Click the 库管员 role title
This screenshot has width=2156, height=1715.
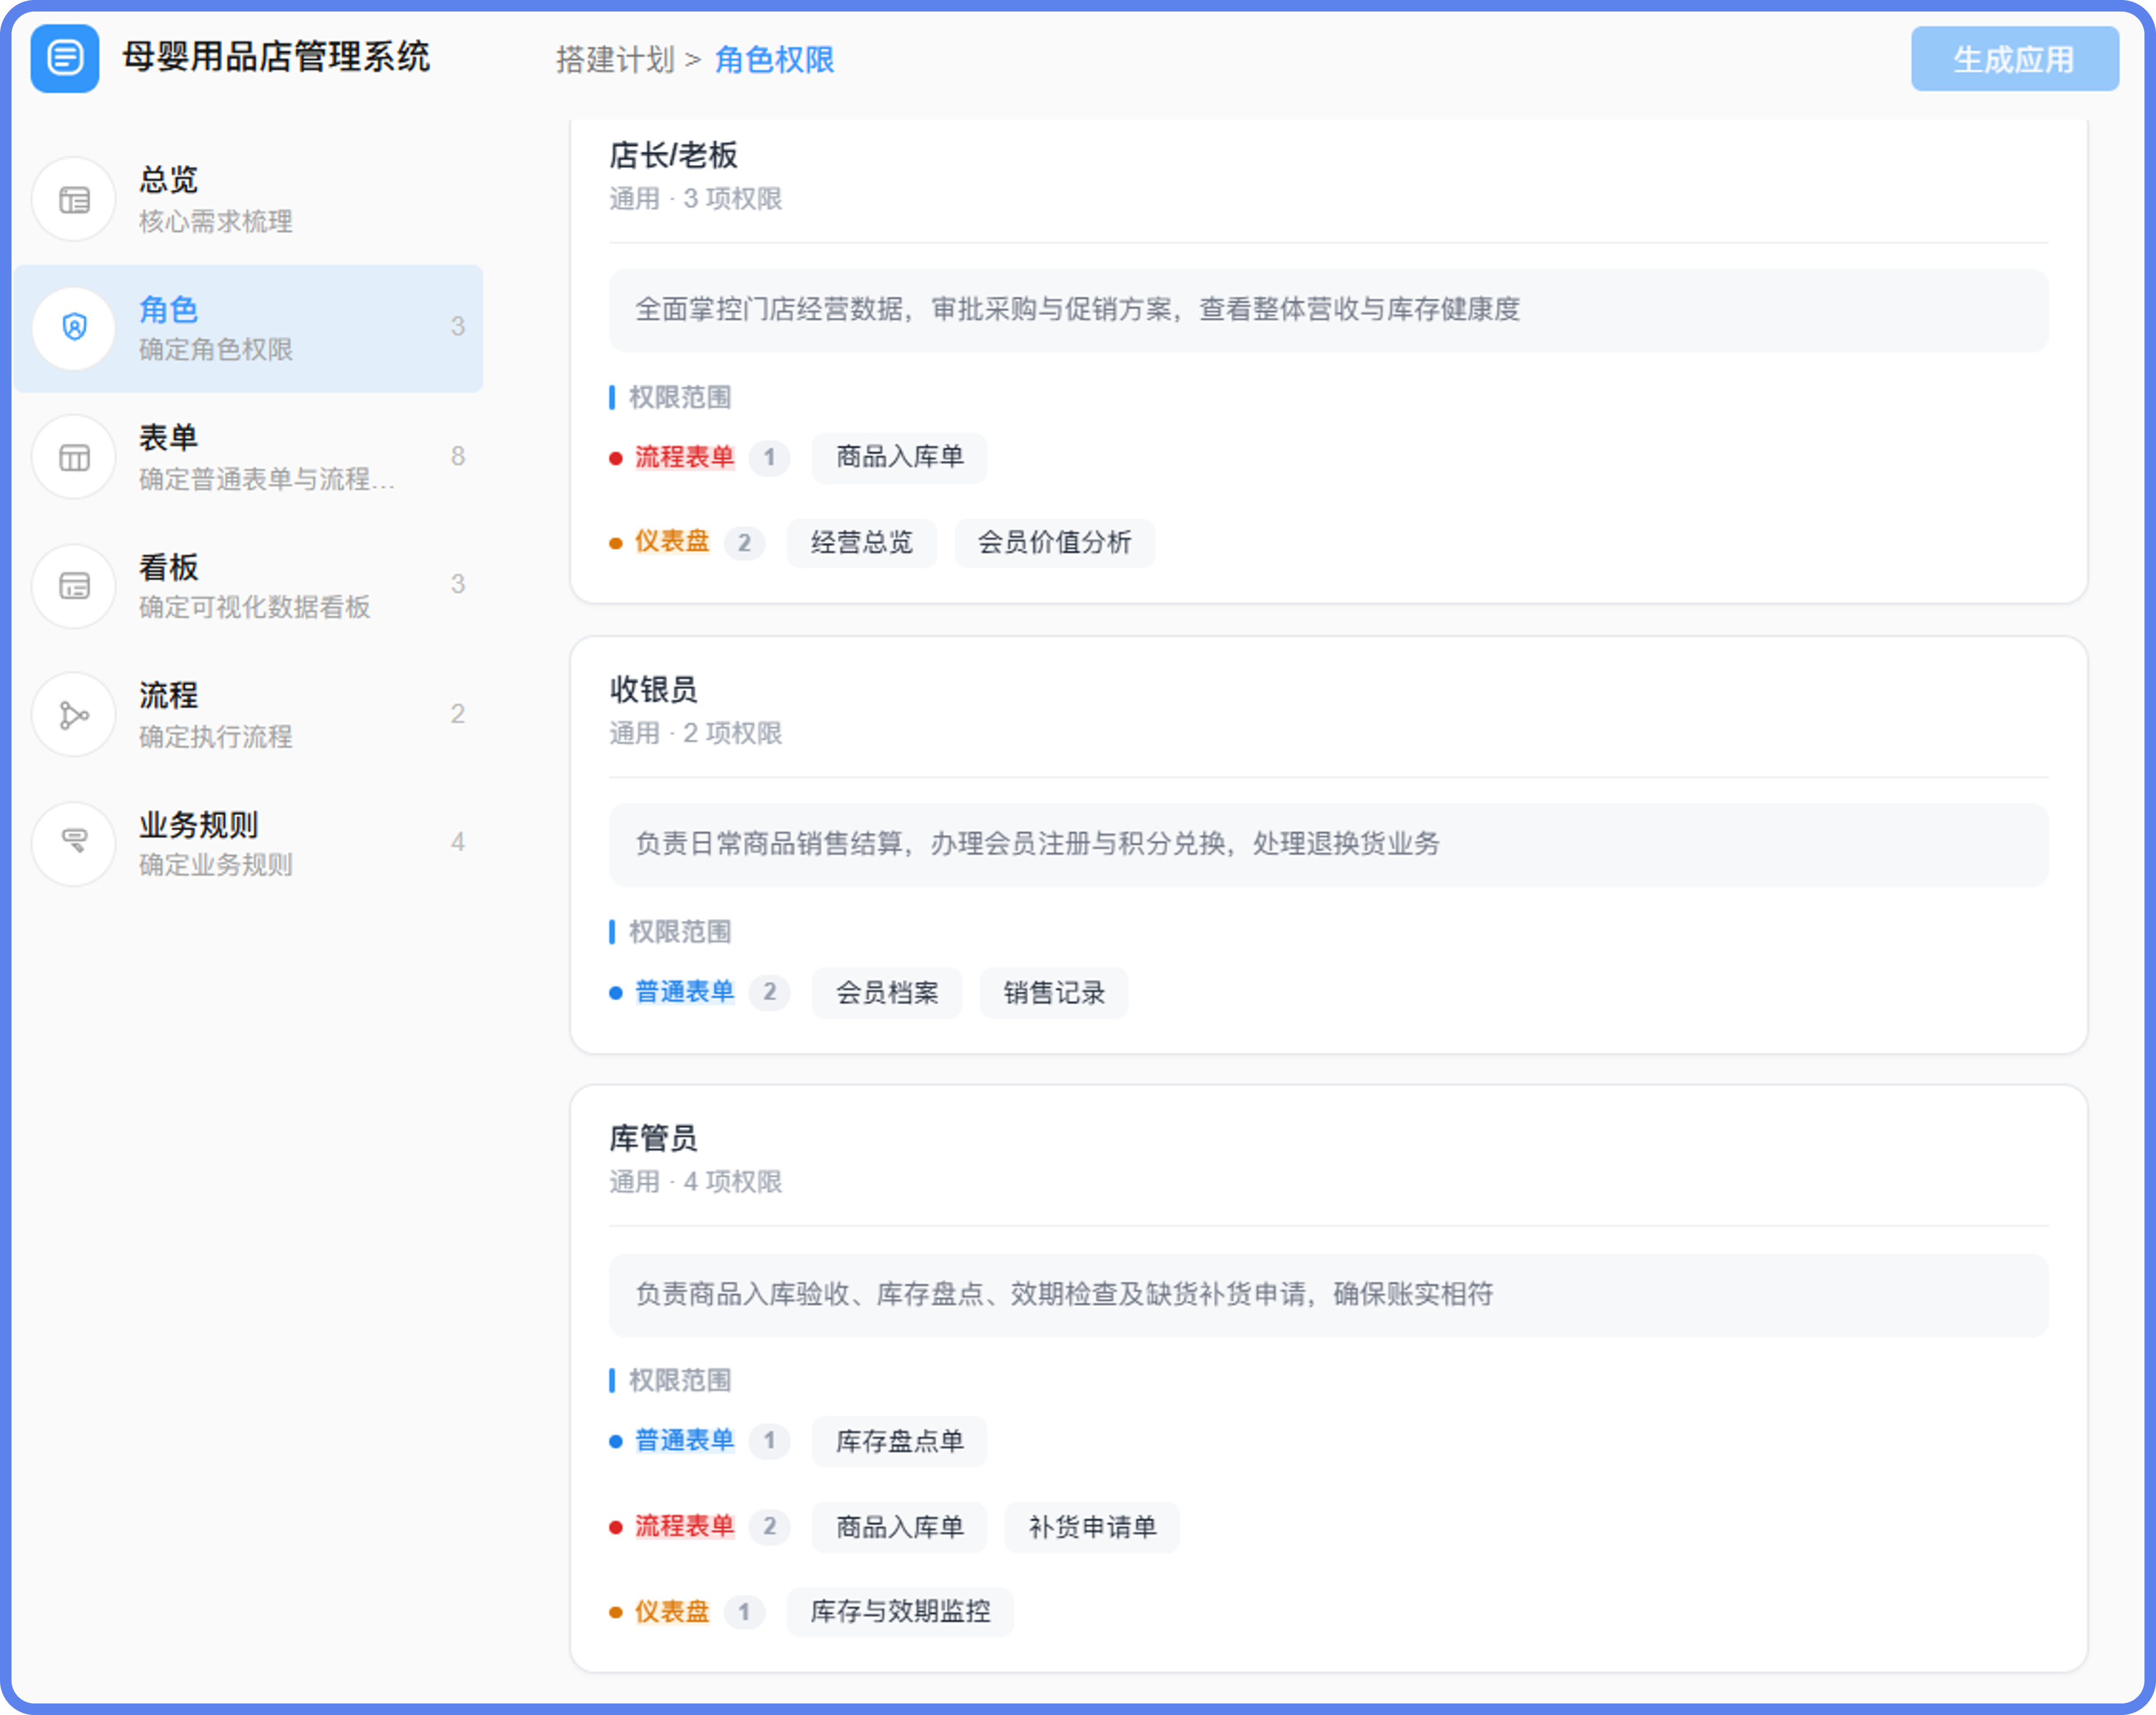tap(653, 1138)
